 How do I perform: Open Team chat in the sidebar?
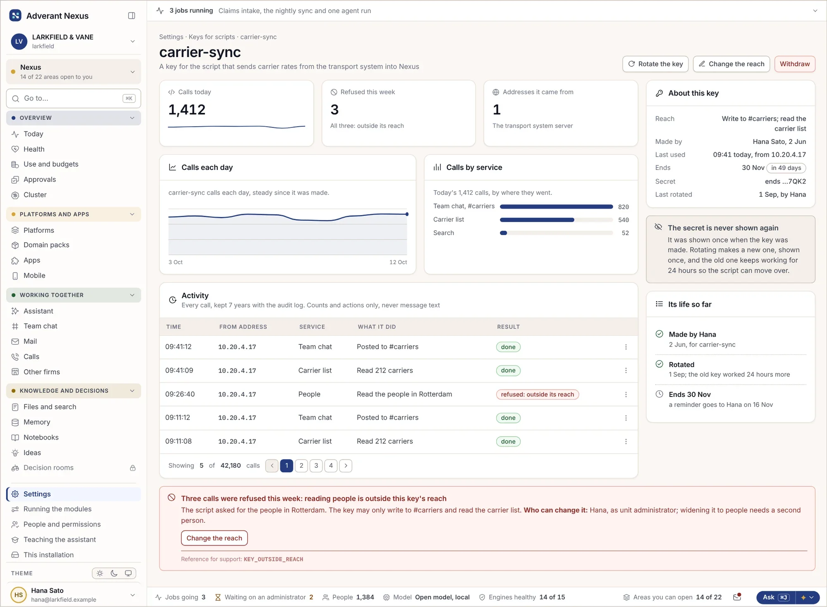pyautogui.click(x=74, y=326)
